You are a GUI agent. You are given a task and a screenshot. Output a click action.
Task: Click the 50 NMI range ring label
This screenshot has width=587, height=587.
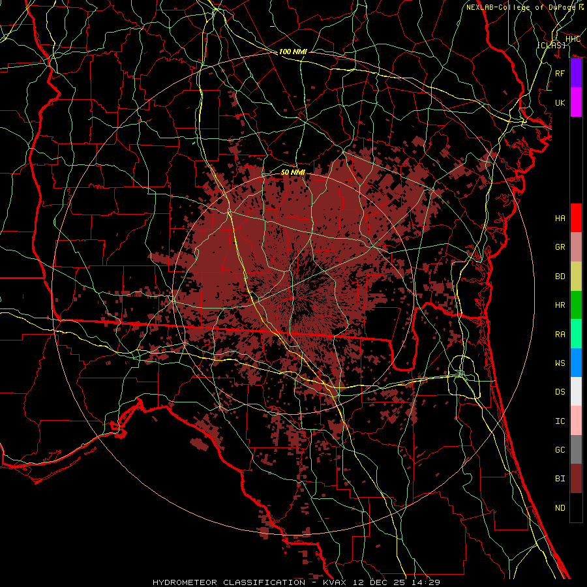coord(293,172)
